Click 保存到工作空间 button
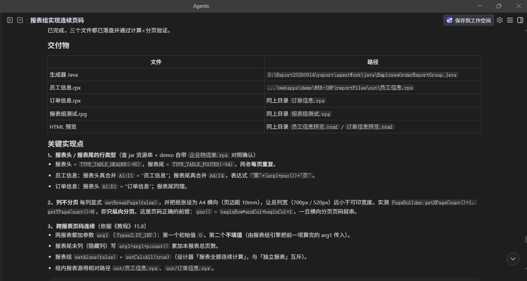This screenshot has width=527, height=281. (x=469, y=20)
